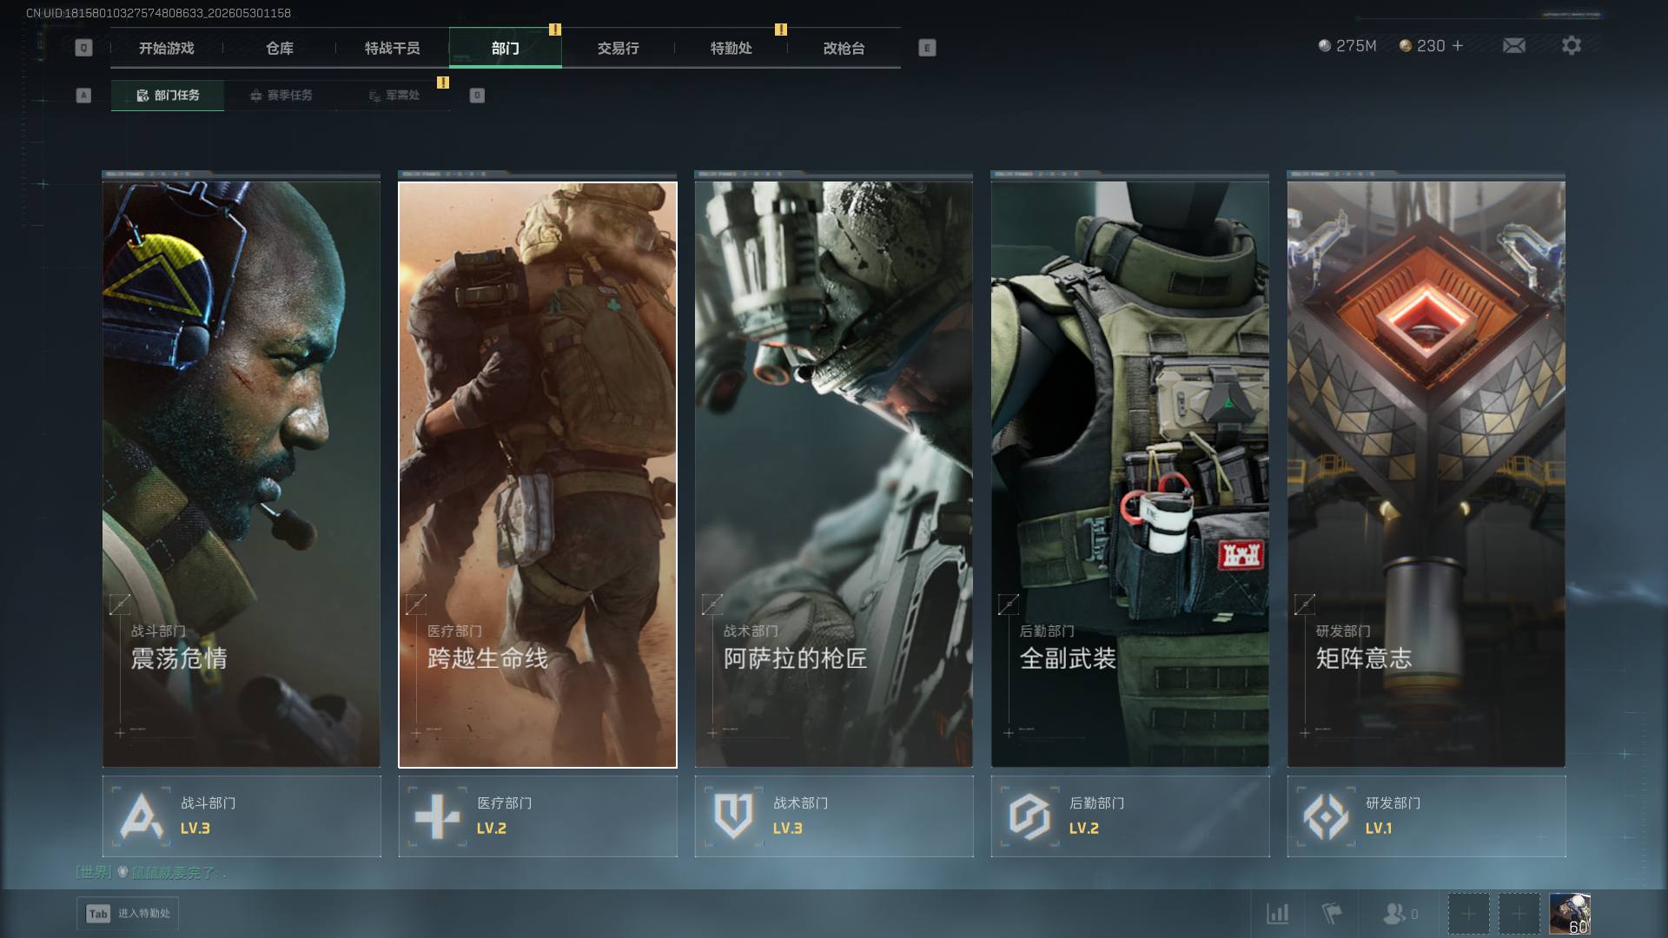Viewport: 1668px width, 938px height.
Task: Click the 全副武装 title text
Action: 1068,658
